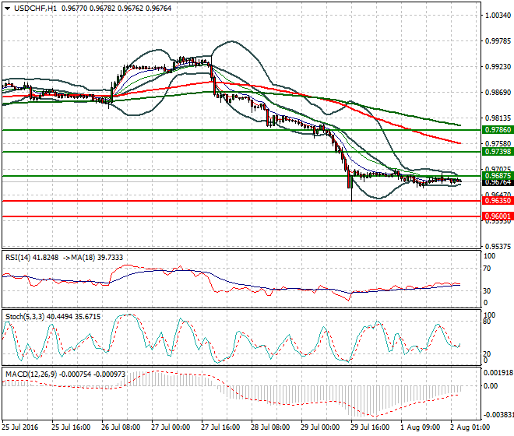The height and width of the screenshot is (436, 514).
Task: Select the USDCHF,H1 chart title text
Action: 35,9
